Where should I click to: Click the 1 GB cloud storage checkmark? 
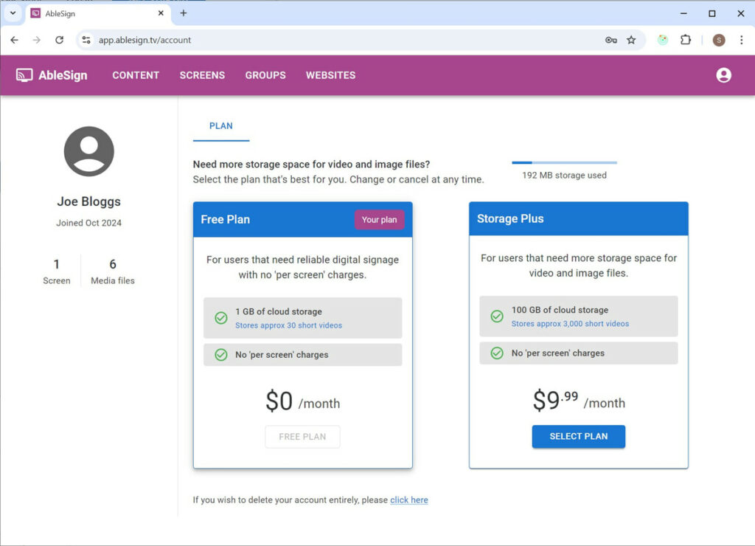(220, 318)
